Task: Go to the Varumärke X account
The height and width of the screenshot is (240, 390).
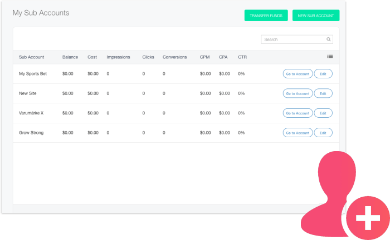Action: (298, 113)
